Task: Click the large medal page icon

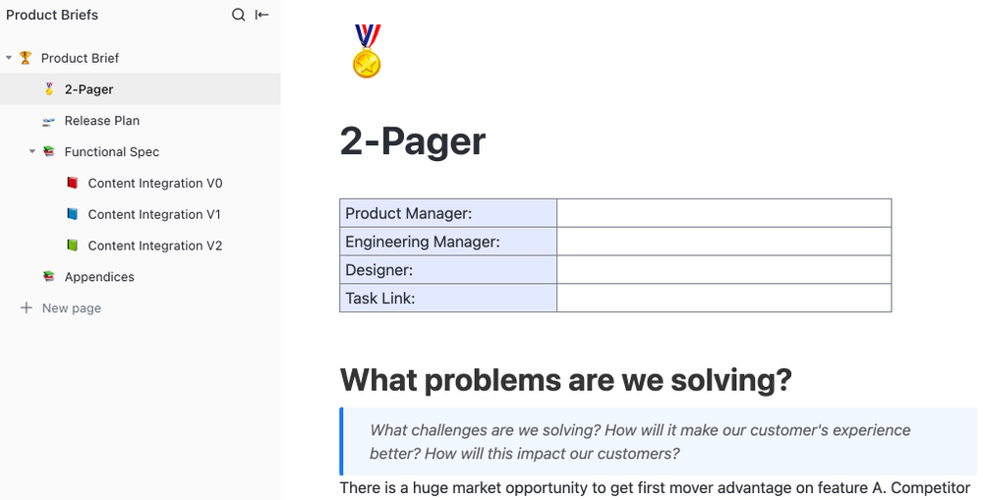Action: coord(368,51)
